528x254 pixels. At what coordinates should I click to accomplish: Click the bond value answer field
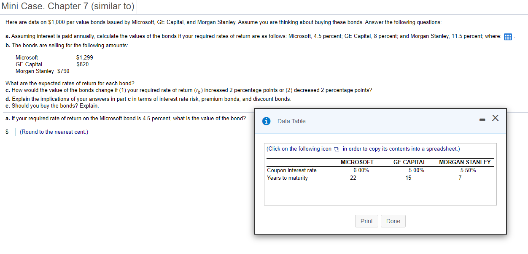[13, 132]
